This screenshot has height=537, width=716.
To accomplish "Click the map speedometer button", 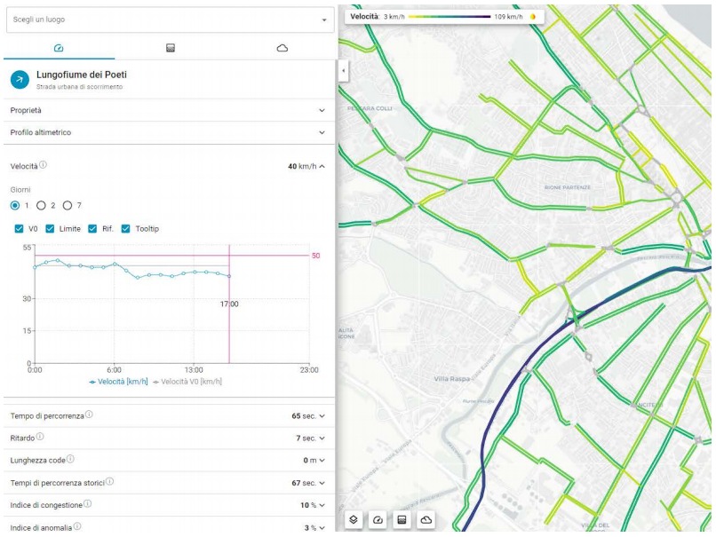I will pos(378,519).
